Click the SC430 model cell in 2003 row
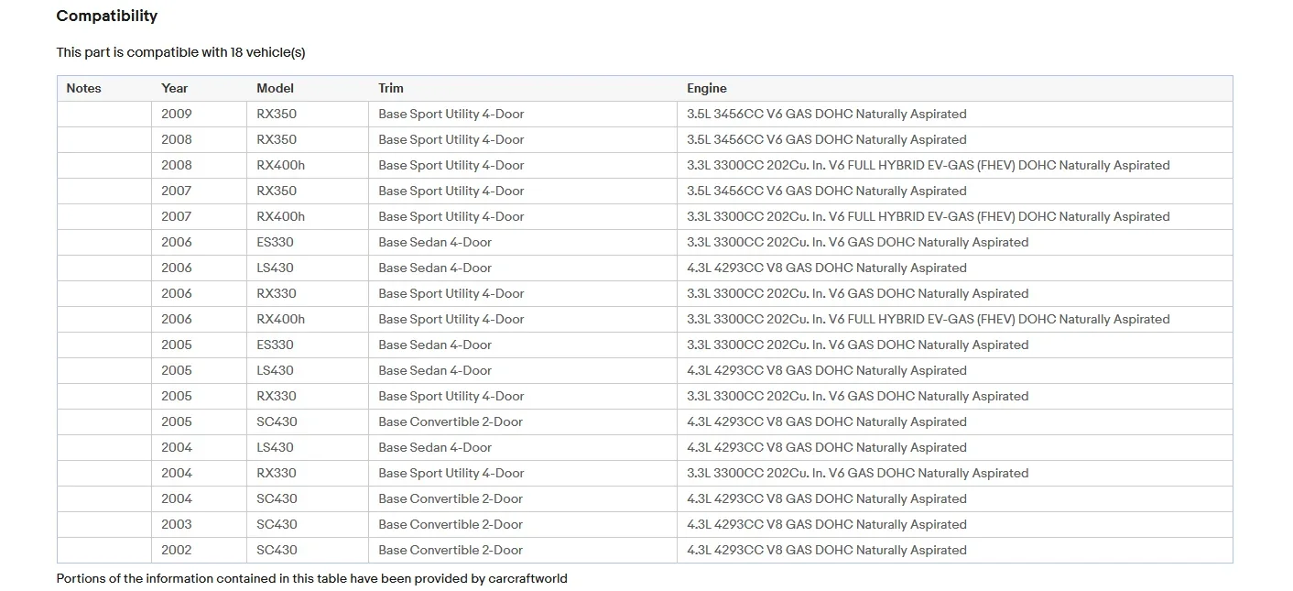The width and height of the screenshot is (1293, 591). point(308,525)
